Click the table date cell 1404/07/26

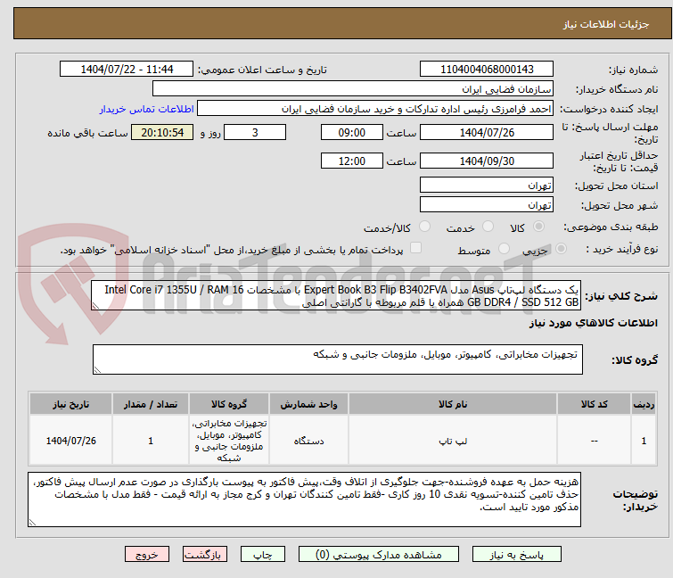tap(70, 441)
